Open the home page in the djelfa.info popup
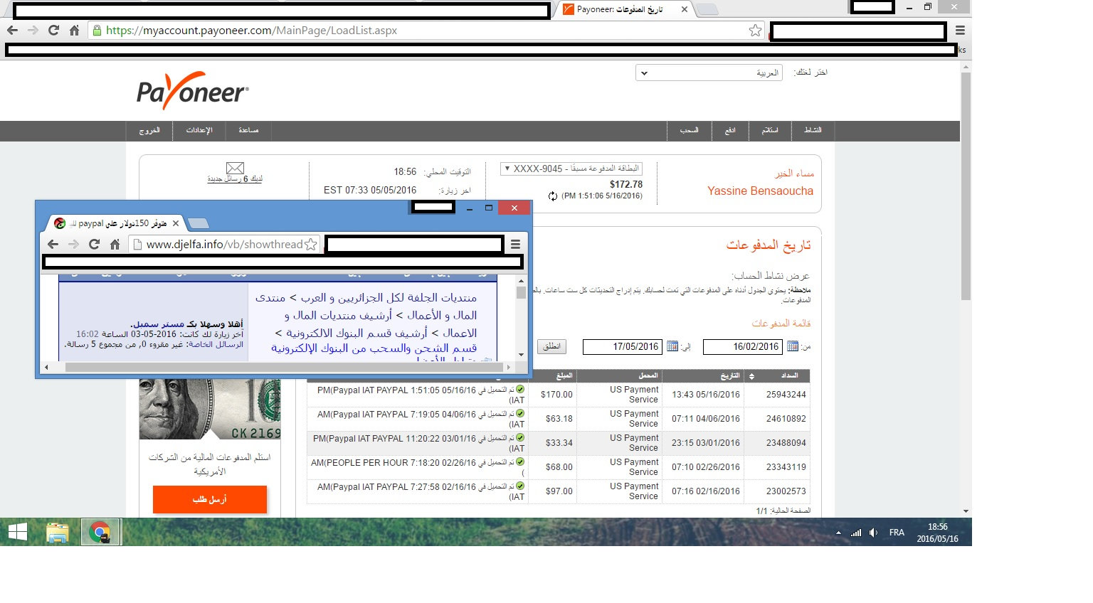This screenshot has width=1093, height=603. tap(115, 245)
